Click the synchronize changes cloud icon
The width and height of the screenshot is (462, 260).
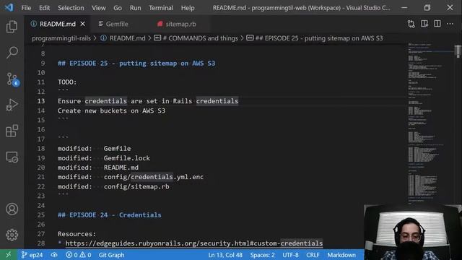point(54,255)
